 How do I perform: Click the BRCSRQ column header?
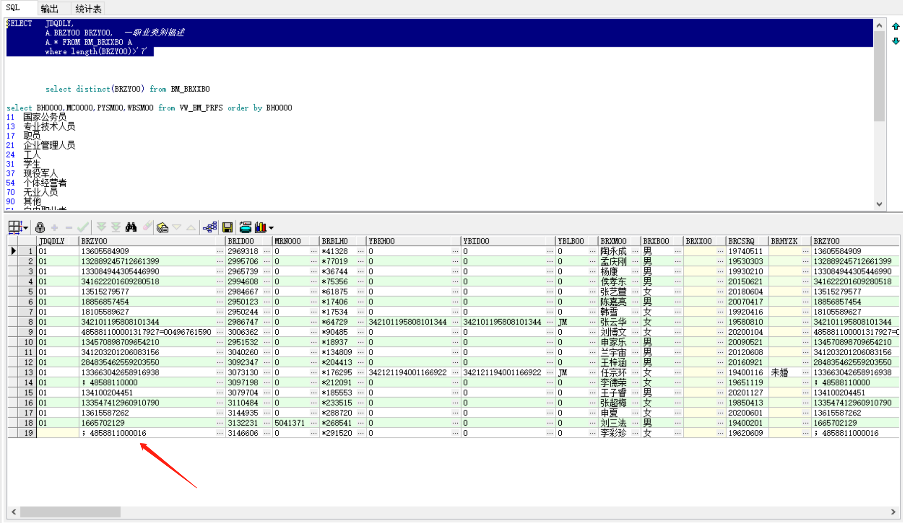pyautogui.click(x=741, y=241)
